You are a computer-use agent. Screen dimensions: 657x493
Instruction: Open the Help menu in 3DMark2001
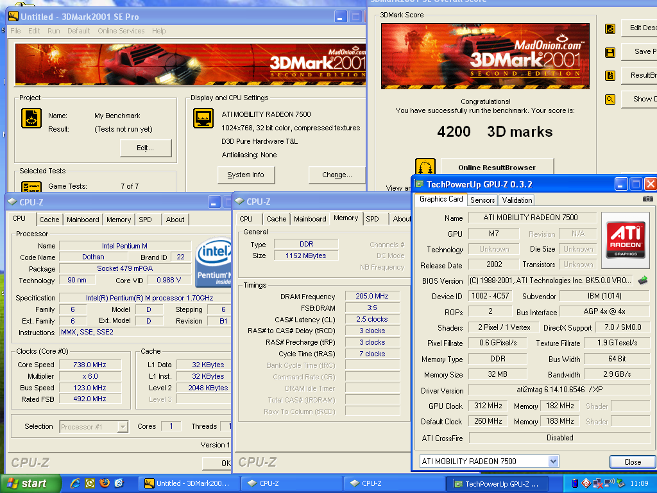click(x=159, y=31)
